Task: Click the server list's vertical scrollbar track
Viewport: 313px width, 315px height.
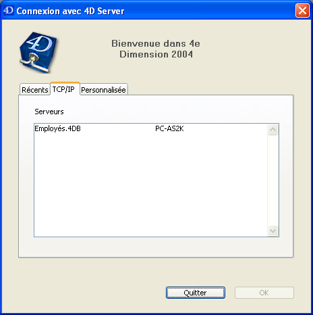Action: [273, 180]
